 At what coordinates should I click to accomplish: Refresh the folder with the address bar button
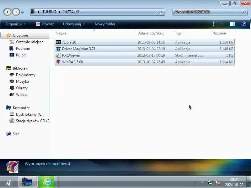(x=162, y=12)
